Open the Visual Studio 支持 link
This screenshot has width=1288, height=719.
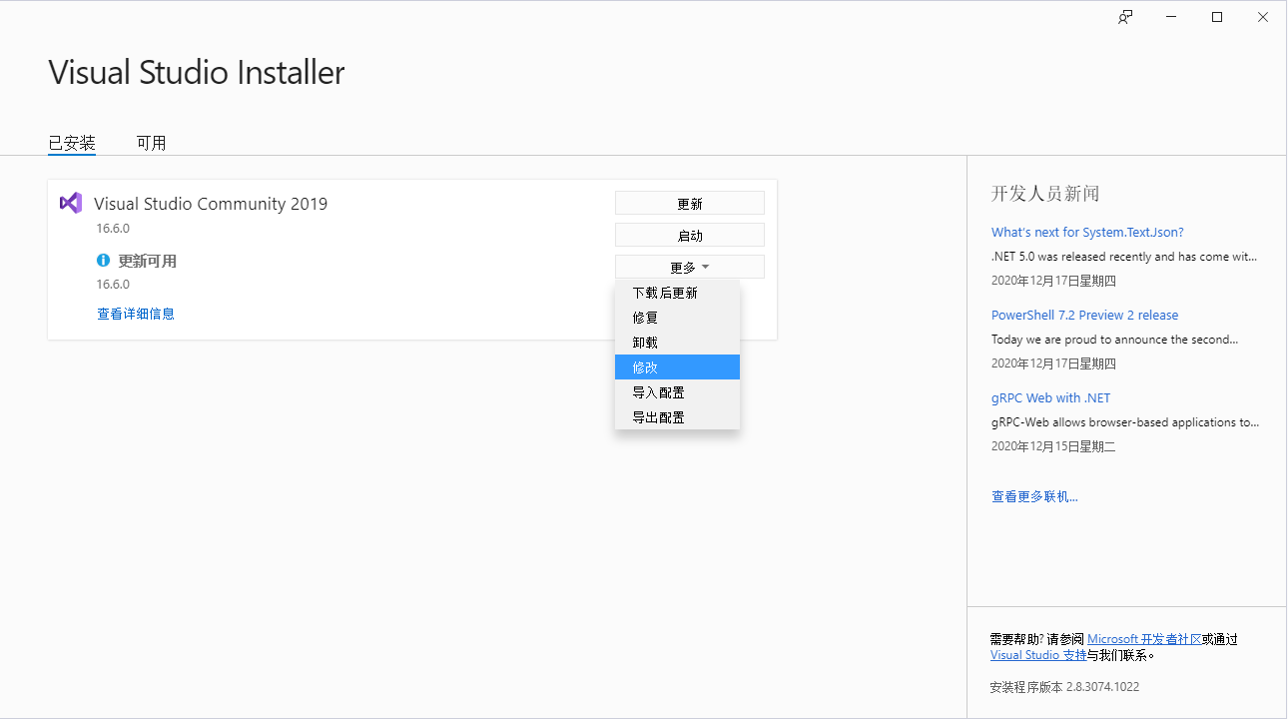pos(1038,655)
